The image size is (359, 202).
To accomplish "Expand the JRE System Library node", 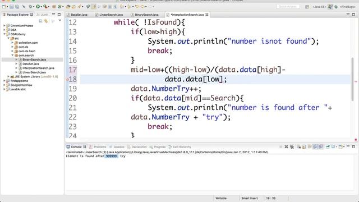I will coord(8,76).
